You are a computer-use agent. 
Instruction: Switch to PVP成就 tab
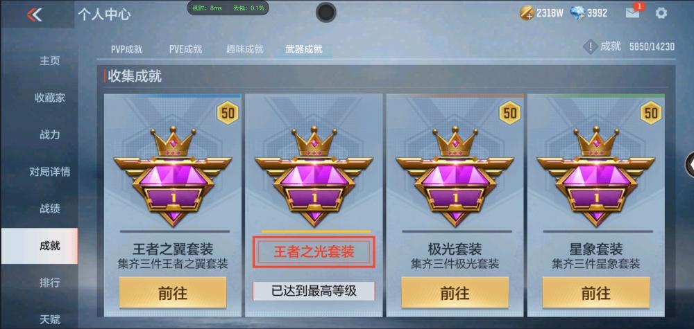126,49
